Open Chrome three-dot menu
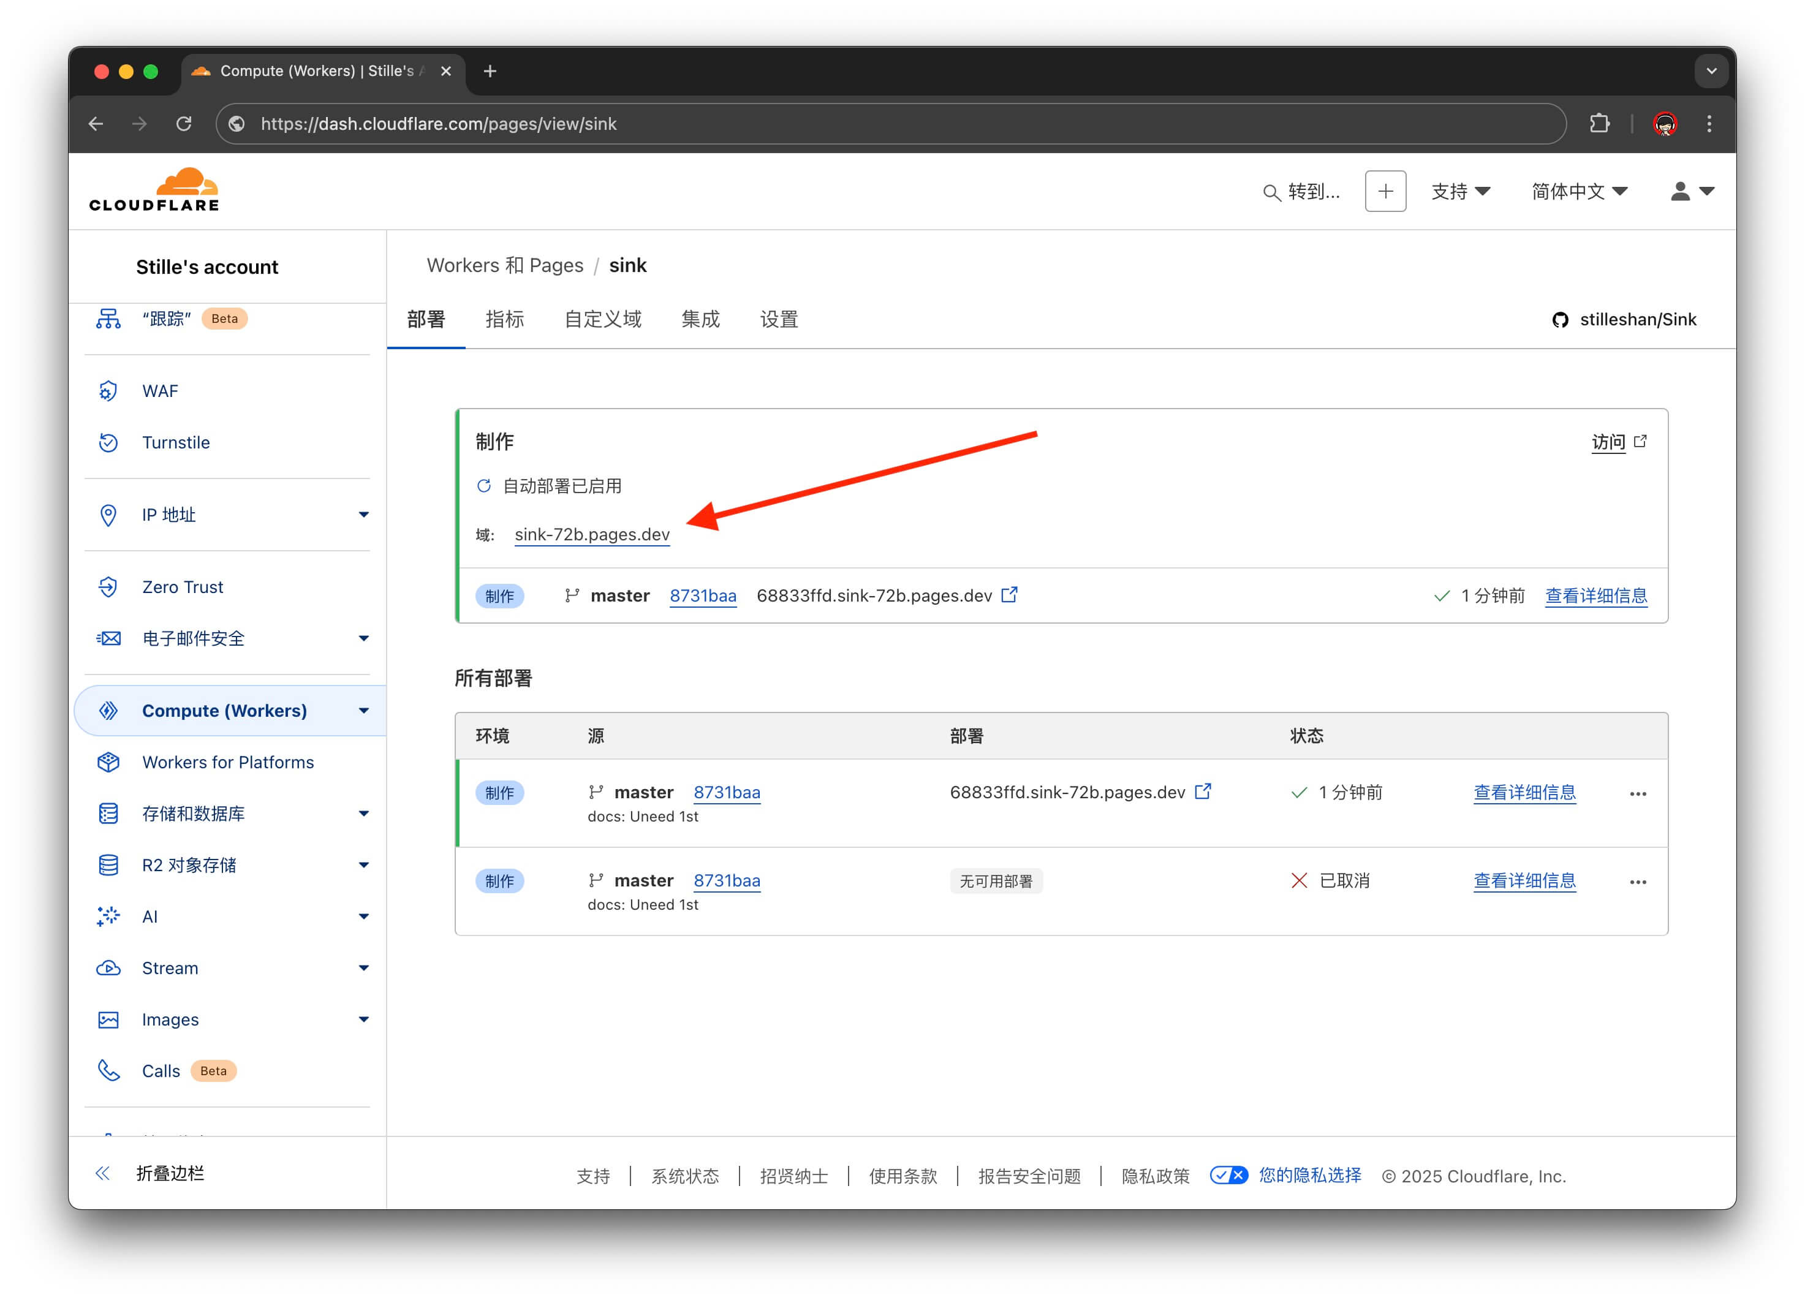 [x=1709, y=123]
